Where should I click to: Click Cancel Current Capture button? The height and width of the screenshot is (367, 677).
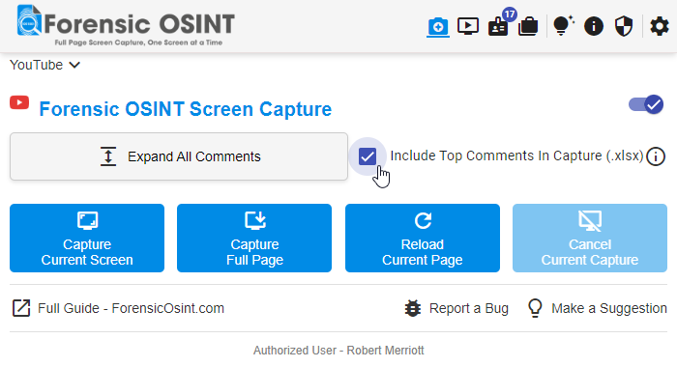tap(590, 238)
